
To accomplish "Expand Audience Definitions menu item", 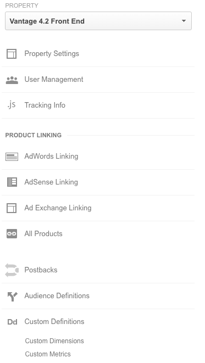I will point(57,296).
